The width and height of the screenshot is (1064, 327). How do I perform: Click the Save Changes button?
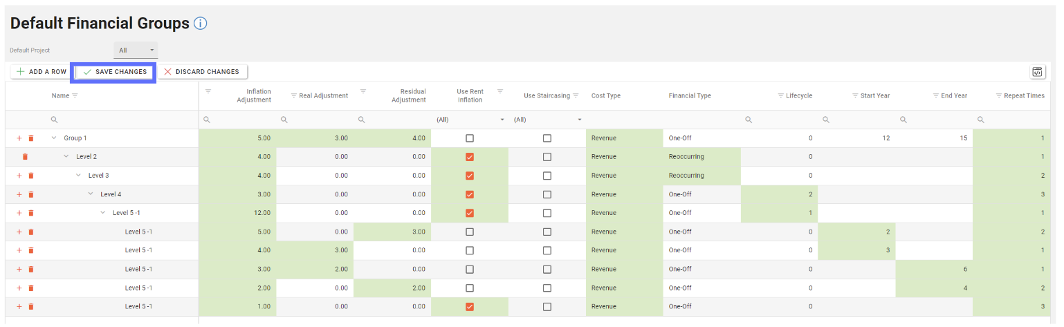(x=115, y=72)
